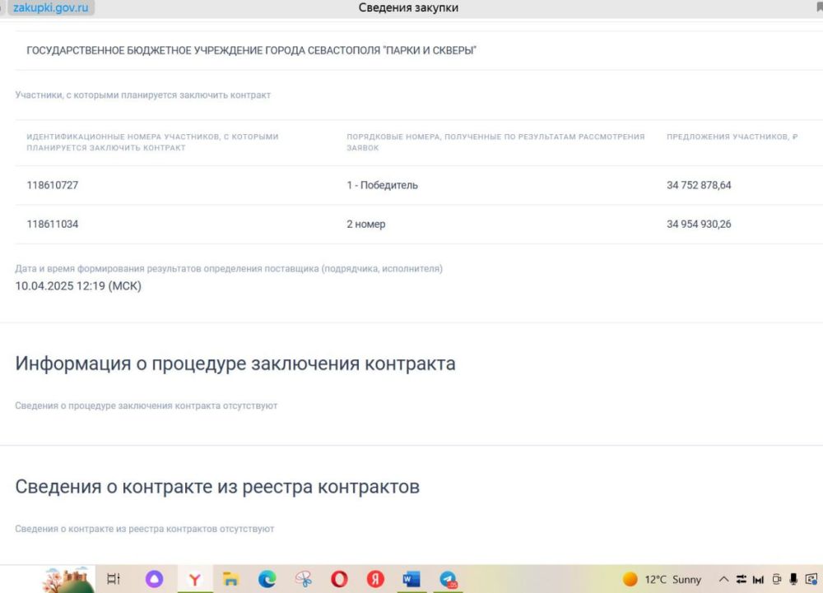This screenshot has width=823, height=593.
Task: Open the red Yandex icon in taskbar
Action: pyautogui.click(x=375, y=579)
